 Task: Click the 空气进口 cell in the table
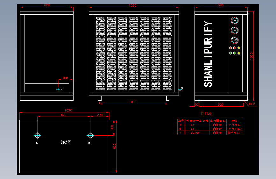coord(235,125)
